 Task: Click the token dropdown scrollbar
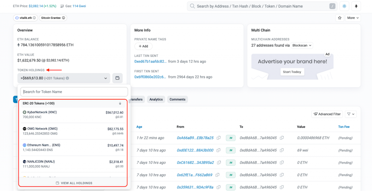tap(130, 101)
